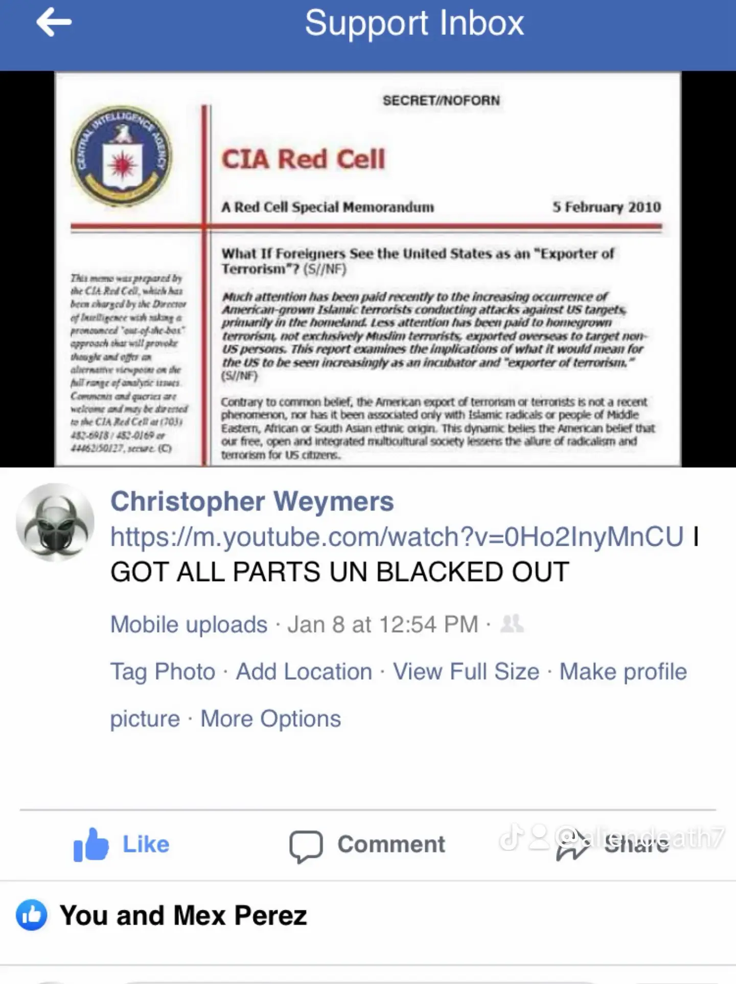Image resolution: width=736 pixels, height=984 pixels.
Task: Select Tag Photo
Action: coord(163,672)
